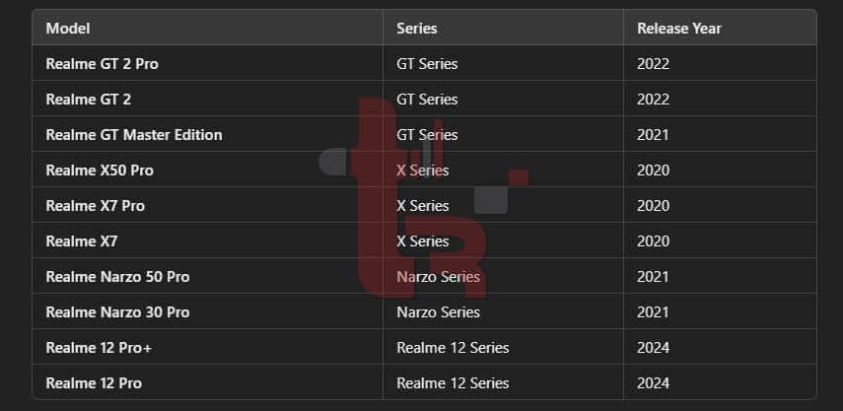Click GT Series cell for Realme GT 2 Pro
The width and height of the screenshot is (843, 411).
click(427, 63)
